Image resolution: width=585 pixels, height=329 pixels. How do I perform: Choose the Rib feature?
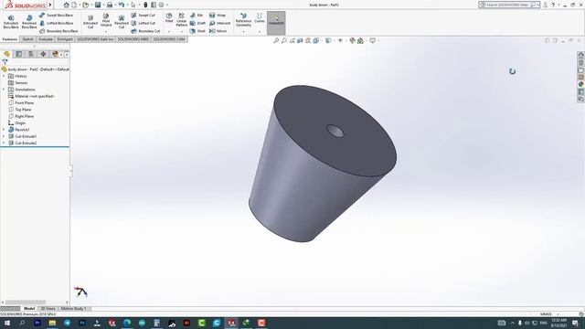point(197,16)
